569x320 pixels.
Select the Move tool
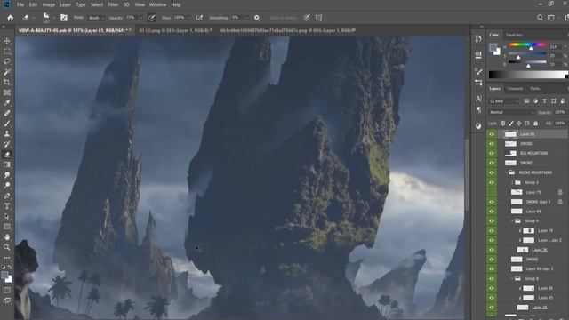pyautogui.click(x=7, y=41)
